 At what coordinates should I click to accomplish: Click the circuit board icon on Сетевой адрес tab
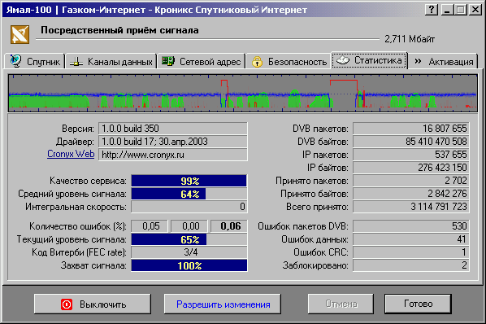(168, 61)
